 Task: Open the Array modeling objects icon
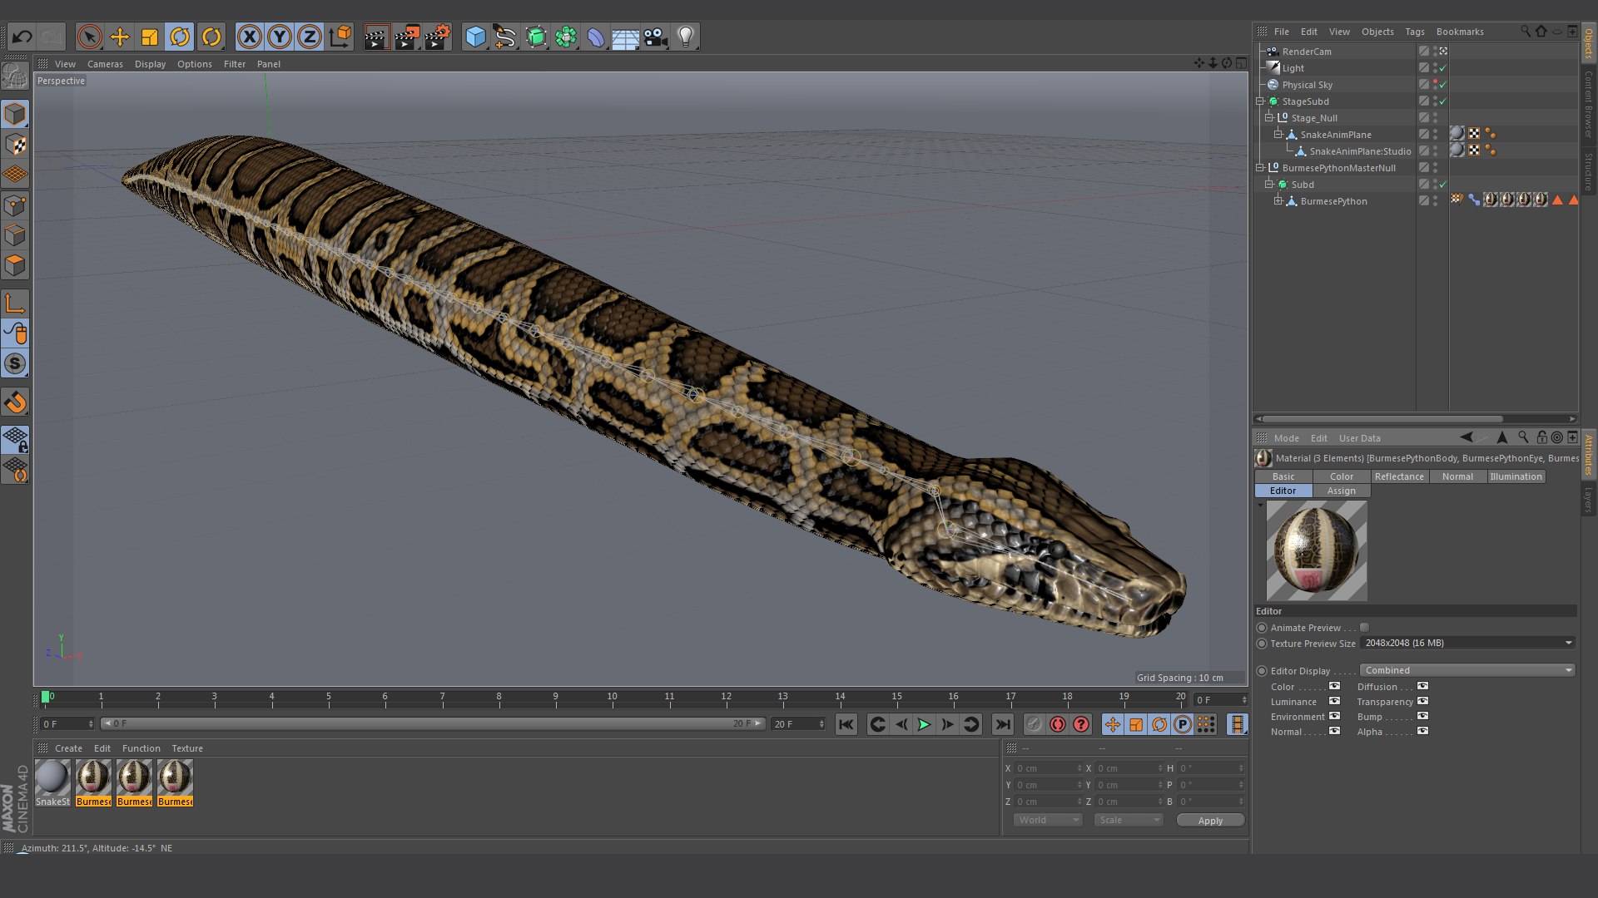pyautogui.click(x=566, y=37)
